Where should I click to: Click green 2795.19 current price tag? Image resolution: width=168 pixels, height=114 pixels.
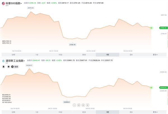[x=164, y=28]
